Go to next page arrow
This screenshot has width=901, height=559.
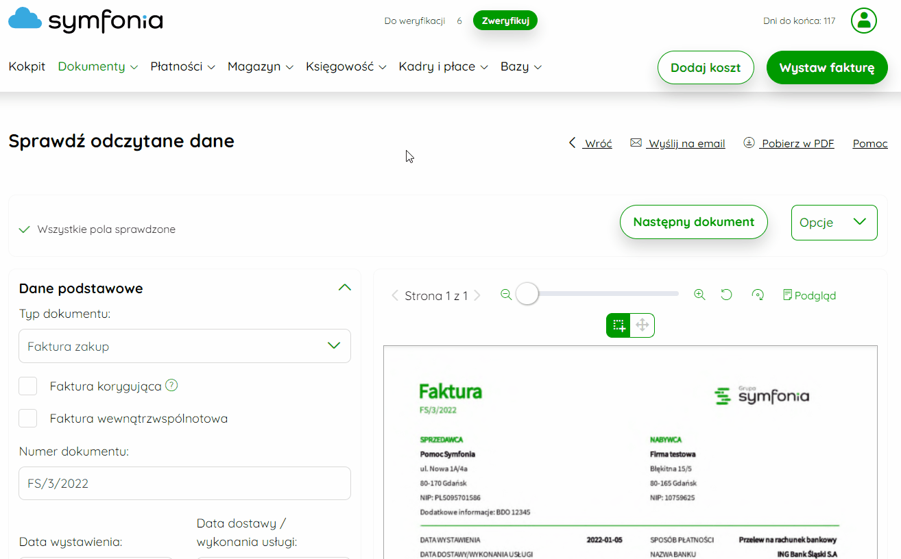point(477,295)
